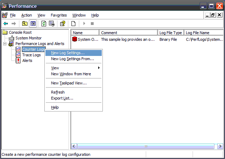
Task: Click the 'This sample log provides an o…' comment
Action: point(128,39)
